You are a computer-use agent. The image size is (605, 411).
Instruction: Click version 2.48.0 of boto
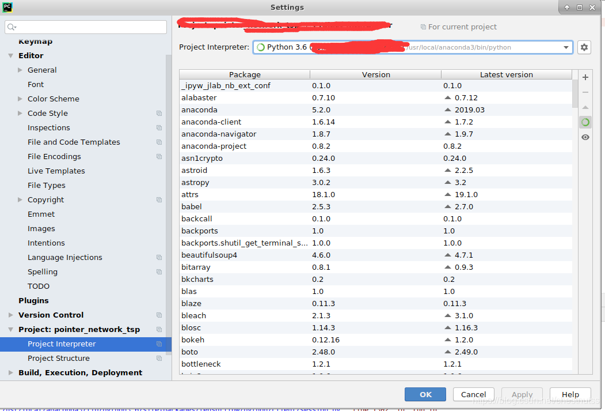click(324, 352)
